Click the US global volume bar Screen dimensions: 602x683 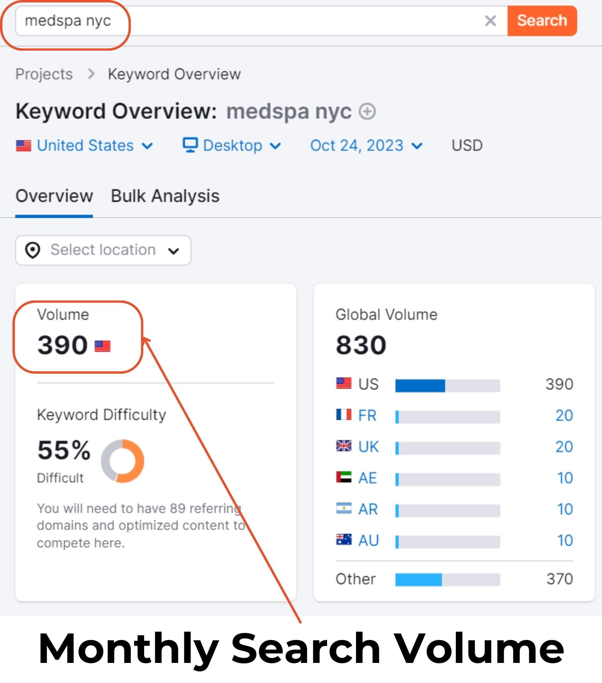[x=447, y=385]
